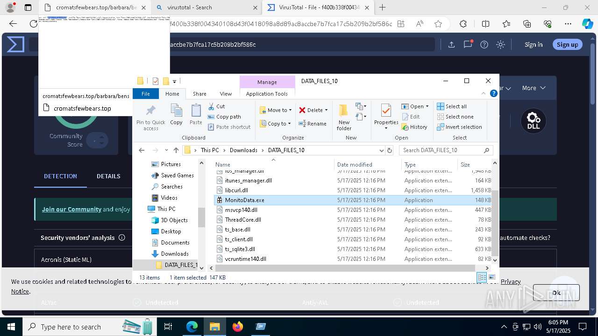Switch to VirusTotal DETAILS tab

tap(108, 176)
